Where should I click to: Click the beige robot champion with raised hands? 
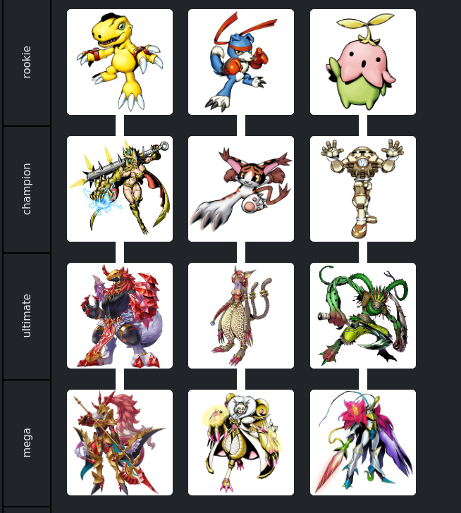click(363, 189)
